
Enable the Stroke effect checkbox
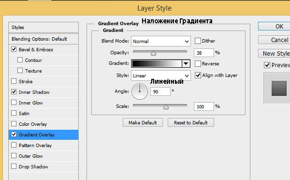(14, 81)
